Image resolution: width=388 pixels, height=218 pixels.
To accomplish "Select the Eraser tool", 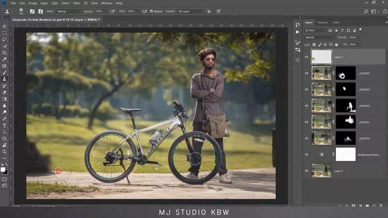I will (4, 92).
